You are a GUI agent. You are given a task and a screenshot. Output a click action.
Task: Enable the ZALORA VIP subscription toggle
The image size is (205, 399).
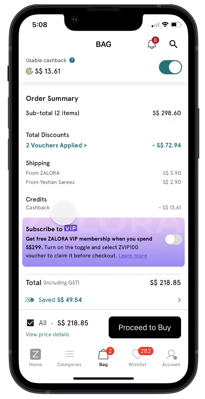(x=173, y=240)
